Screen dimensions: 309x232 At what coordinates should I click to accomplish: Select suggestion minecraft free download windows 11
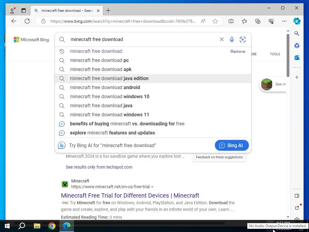click(153, 114)
